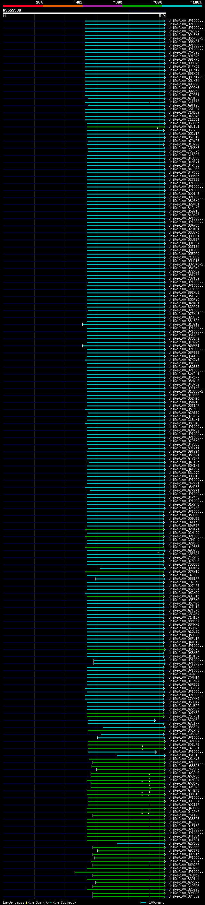Select the UniRef100_Q861P7 hit label
The image size is (205, 905).
[x=184, y=579]
